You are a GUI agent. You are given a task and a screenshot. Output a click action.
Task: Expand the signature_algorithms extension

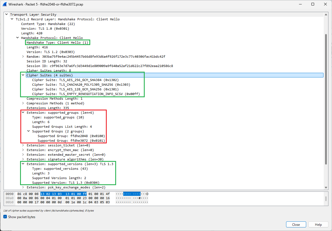point(23,159)
